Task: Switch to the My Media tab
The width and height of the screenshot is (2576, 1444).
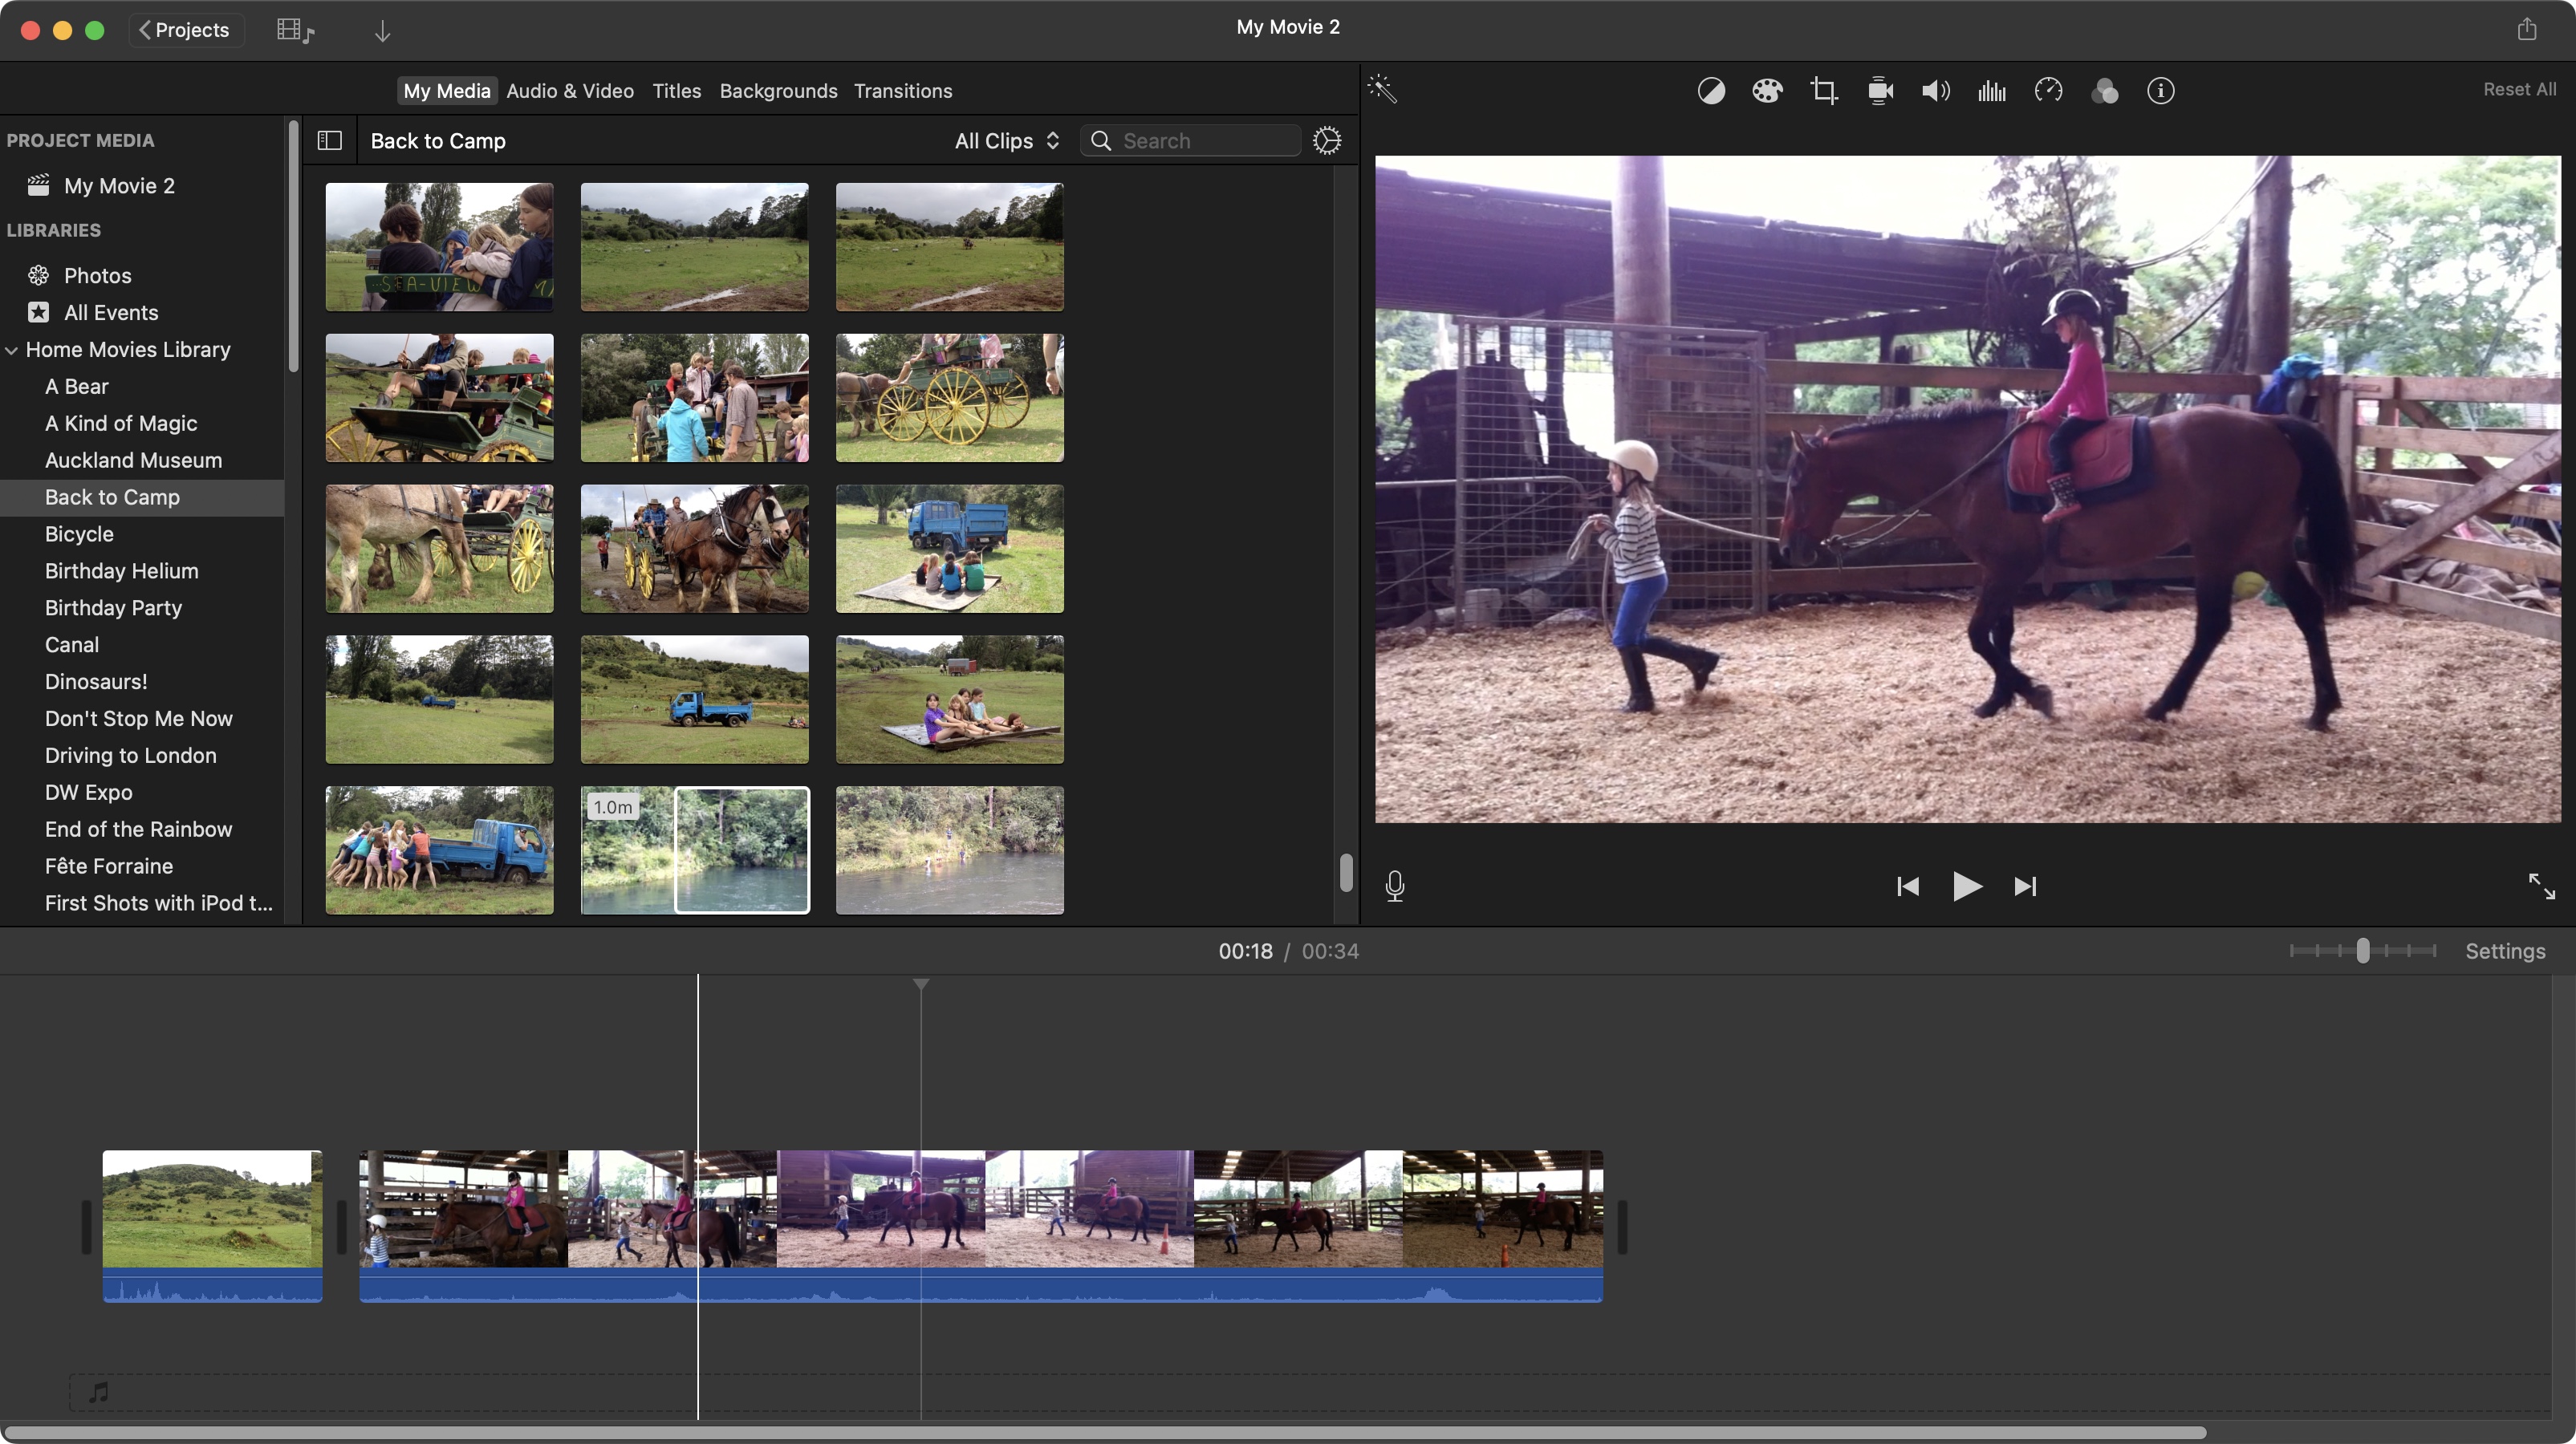Action: (x=446, y=91)
